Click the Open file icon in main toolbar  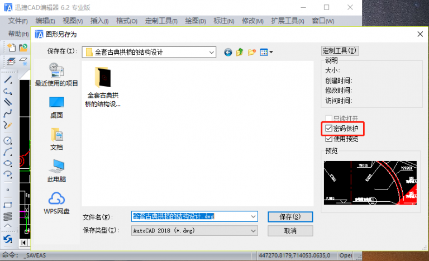coord(23,48)
